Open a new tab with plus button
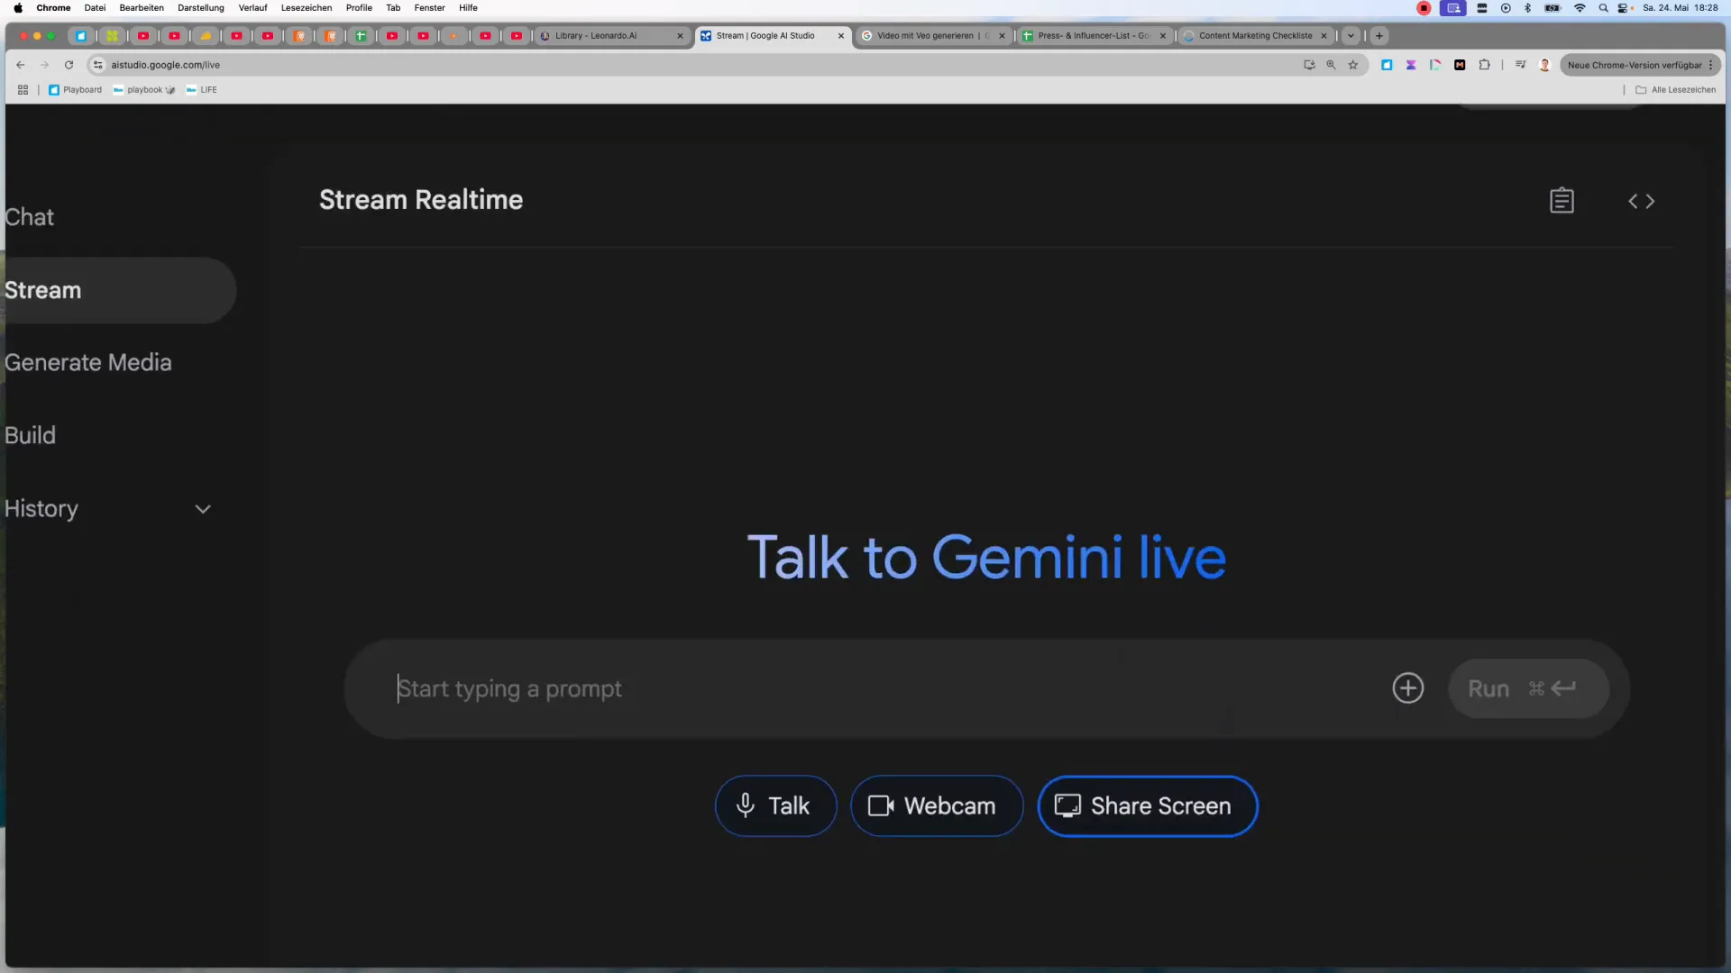The width and height of the screenshot is (1731, 973). pyautogui.click(x=1378, y=36)
